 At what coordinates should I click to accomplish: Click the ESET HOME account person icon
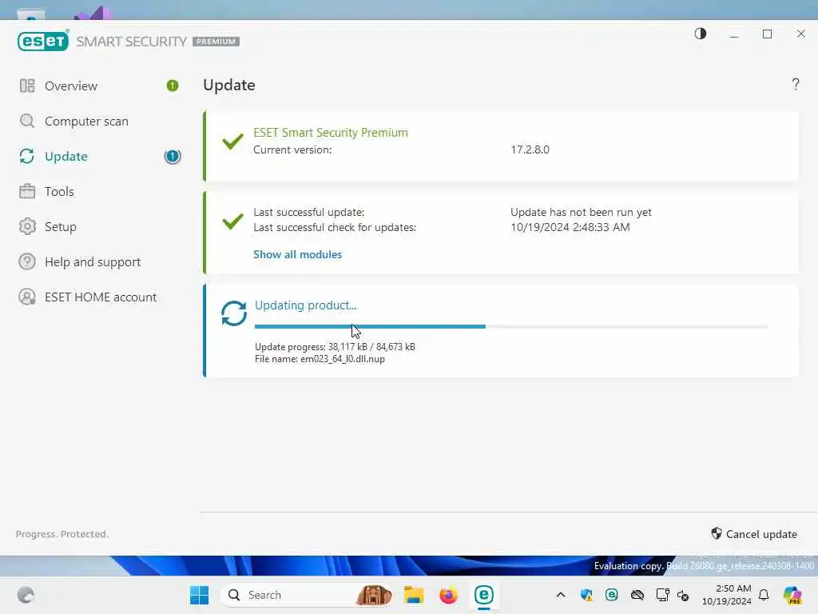pyautogui.click(x=27, y=297)
